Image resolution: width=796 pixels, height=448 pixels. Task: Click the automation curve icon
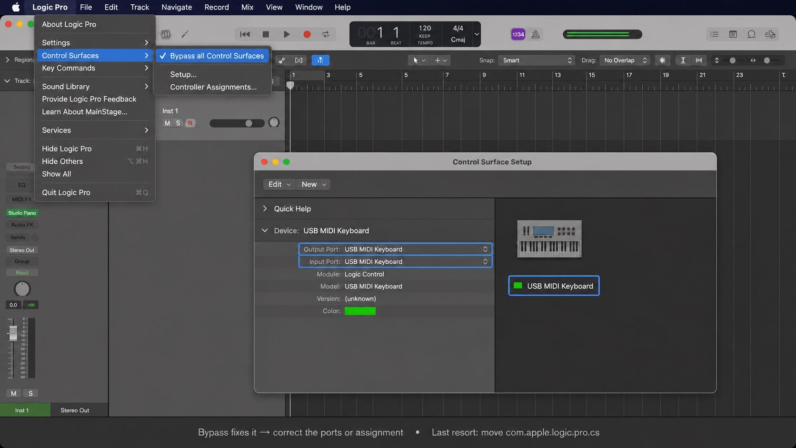[x=282, y=60]
